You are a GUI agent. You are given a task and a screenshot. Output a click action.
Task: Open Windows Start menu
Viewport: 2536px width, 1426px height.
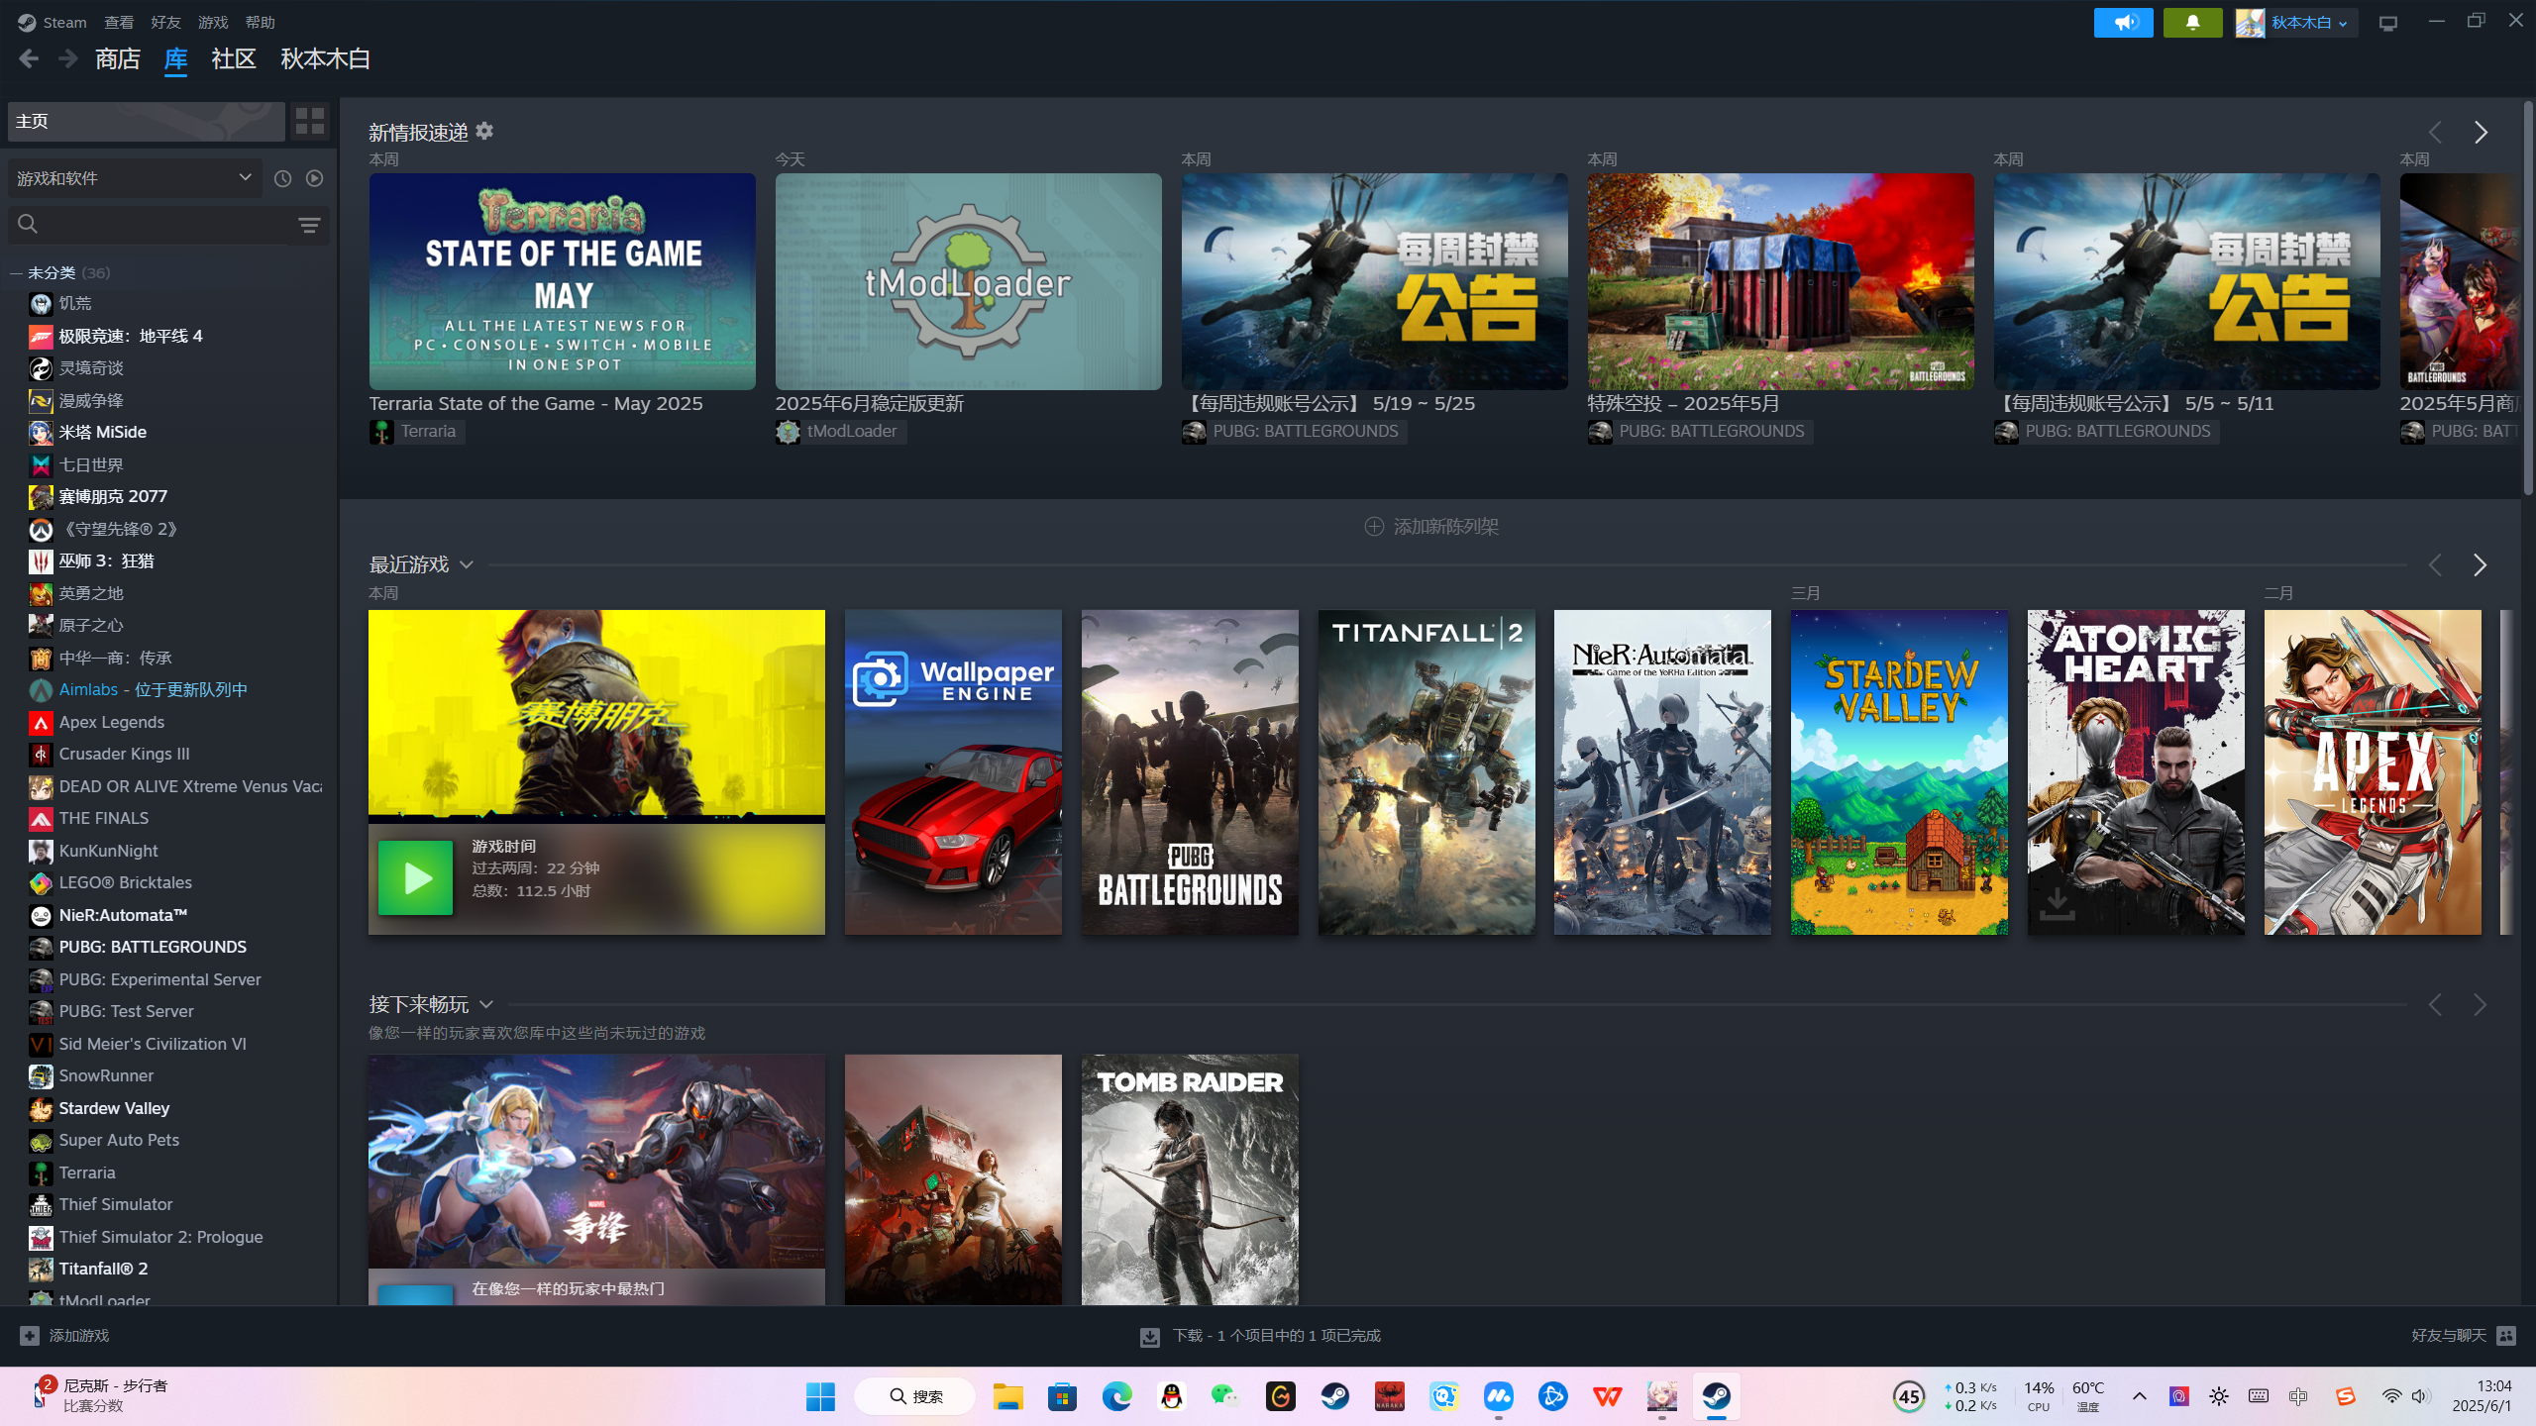[x=820, y=1396]
